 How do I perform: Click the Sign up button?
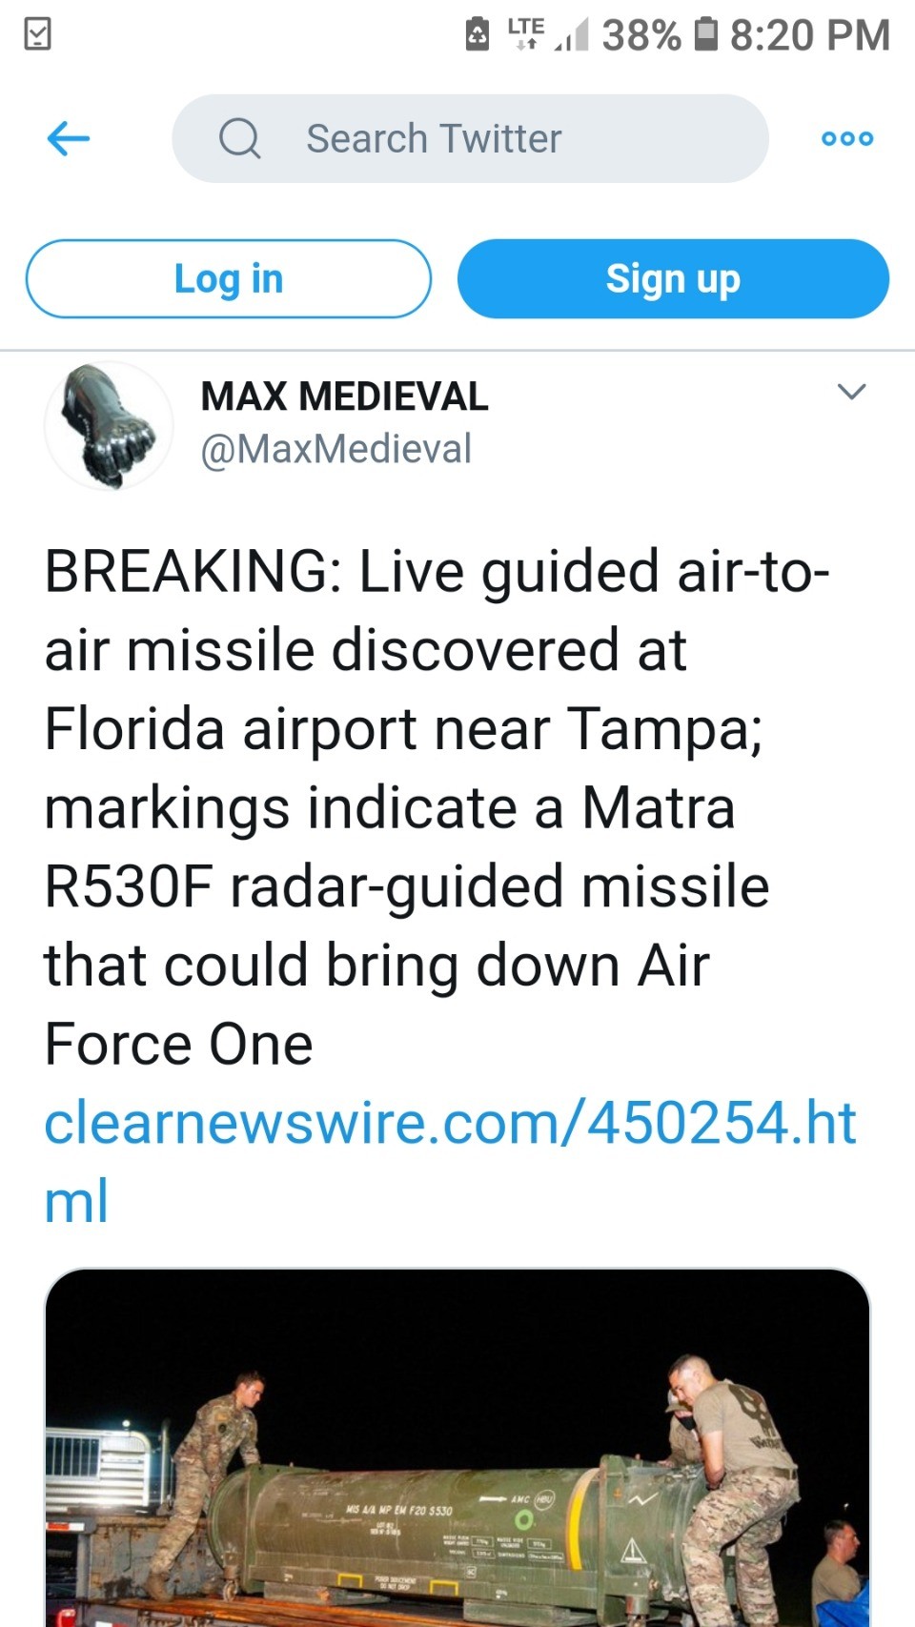pos(673,279)
